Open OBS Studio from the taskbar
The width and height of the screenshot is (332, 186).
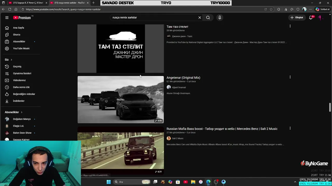pos(216,182)
